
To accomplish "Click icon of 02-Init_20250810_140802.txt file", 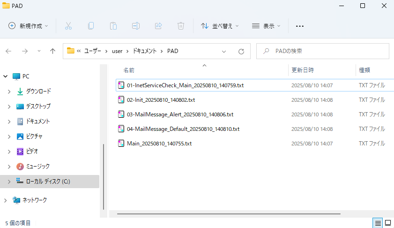I will (121, 100).
